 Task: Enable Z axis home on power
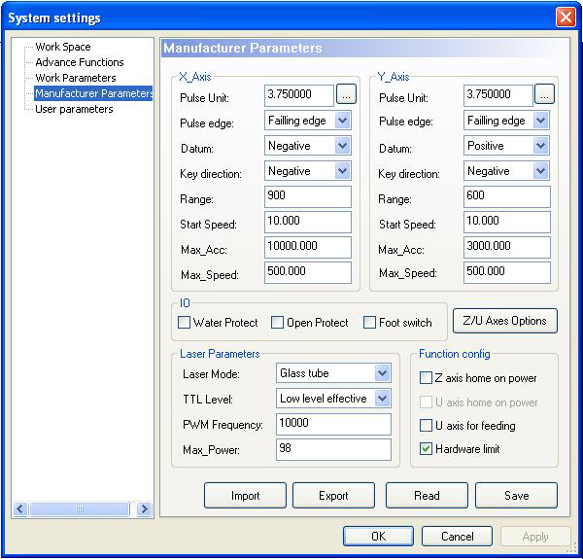click(x=426, y=378)
